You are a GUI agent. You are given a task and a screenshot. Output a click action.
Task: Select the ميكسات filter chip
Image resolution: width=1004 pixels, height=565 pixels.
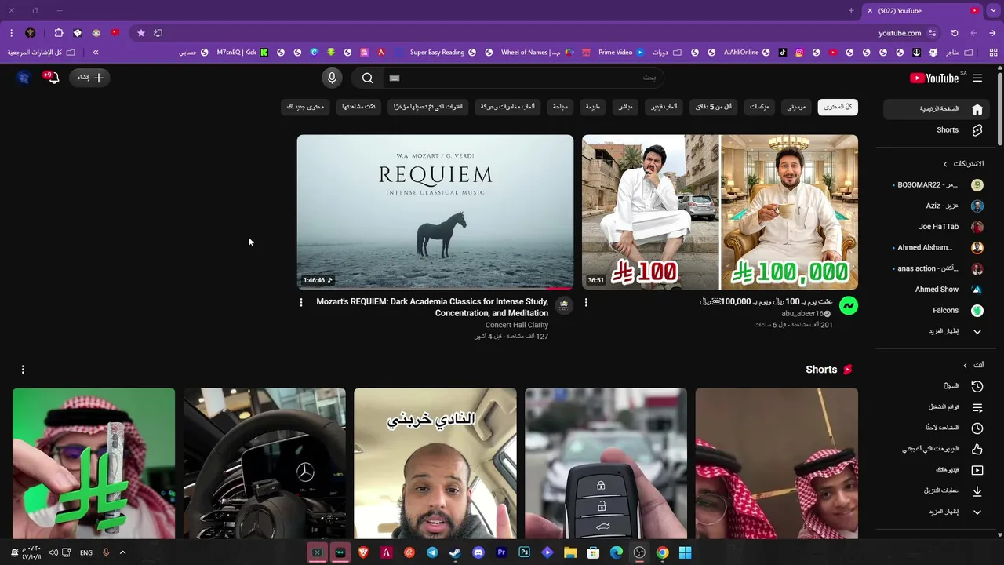point(759,107)
